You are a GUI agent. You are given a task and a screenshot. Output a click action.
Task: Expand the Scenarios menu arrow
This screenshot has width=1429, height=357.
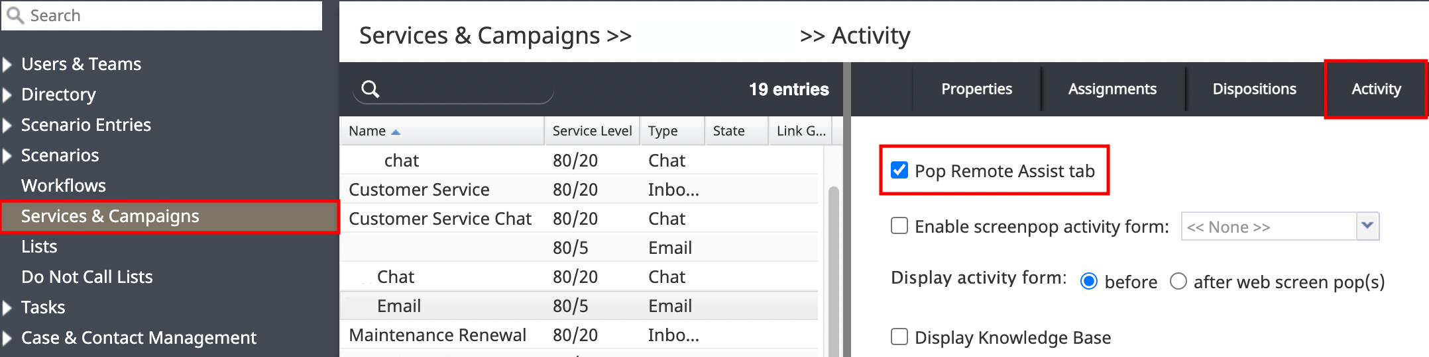7,155
